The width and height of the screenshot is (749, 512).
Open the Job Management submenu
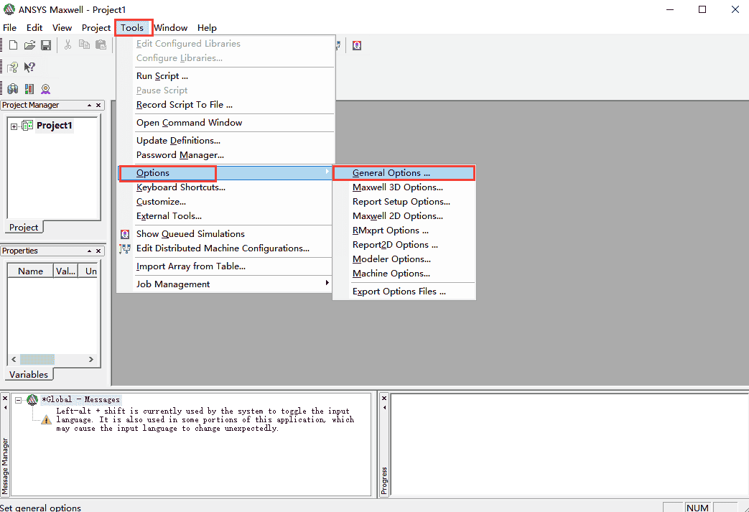click(x=224, y=284)
